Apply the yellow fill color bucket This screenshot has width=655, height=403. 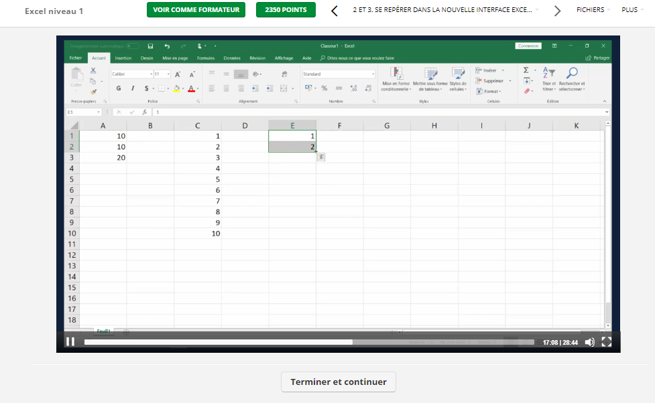coord(177,88)
